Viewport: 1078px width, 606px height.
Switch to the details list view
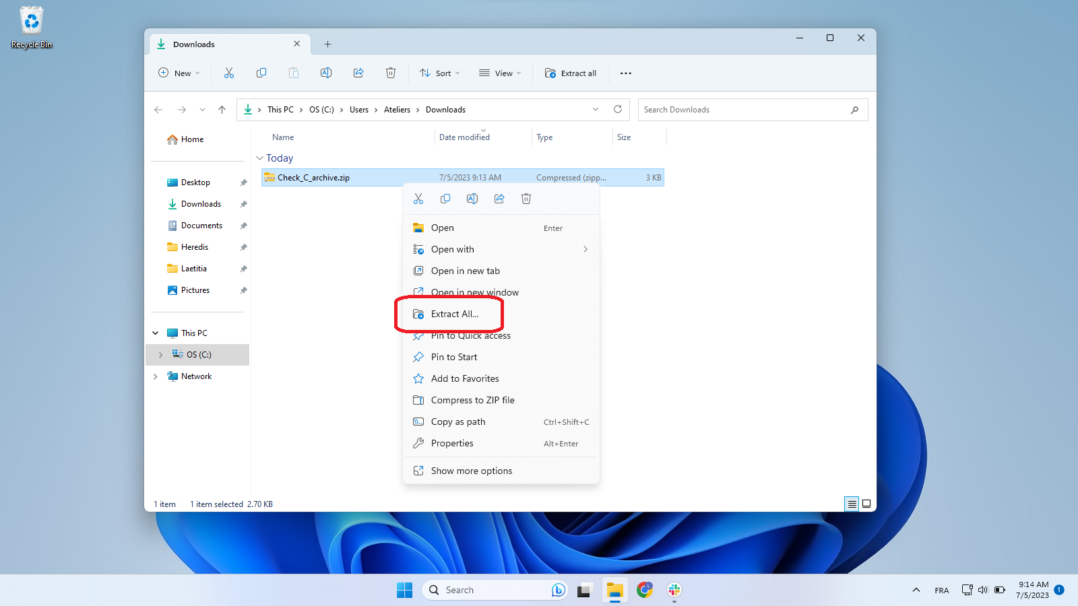tap(852, 504)
